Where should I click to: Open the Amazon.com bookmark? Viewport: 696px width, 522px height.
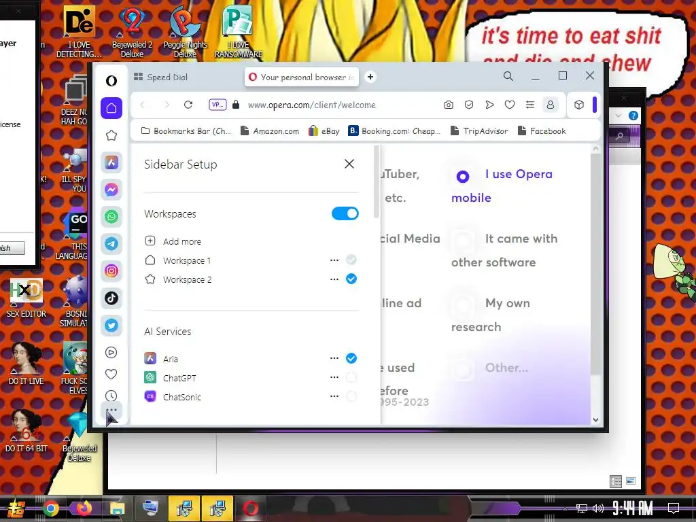(x=269, y=131)
